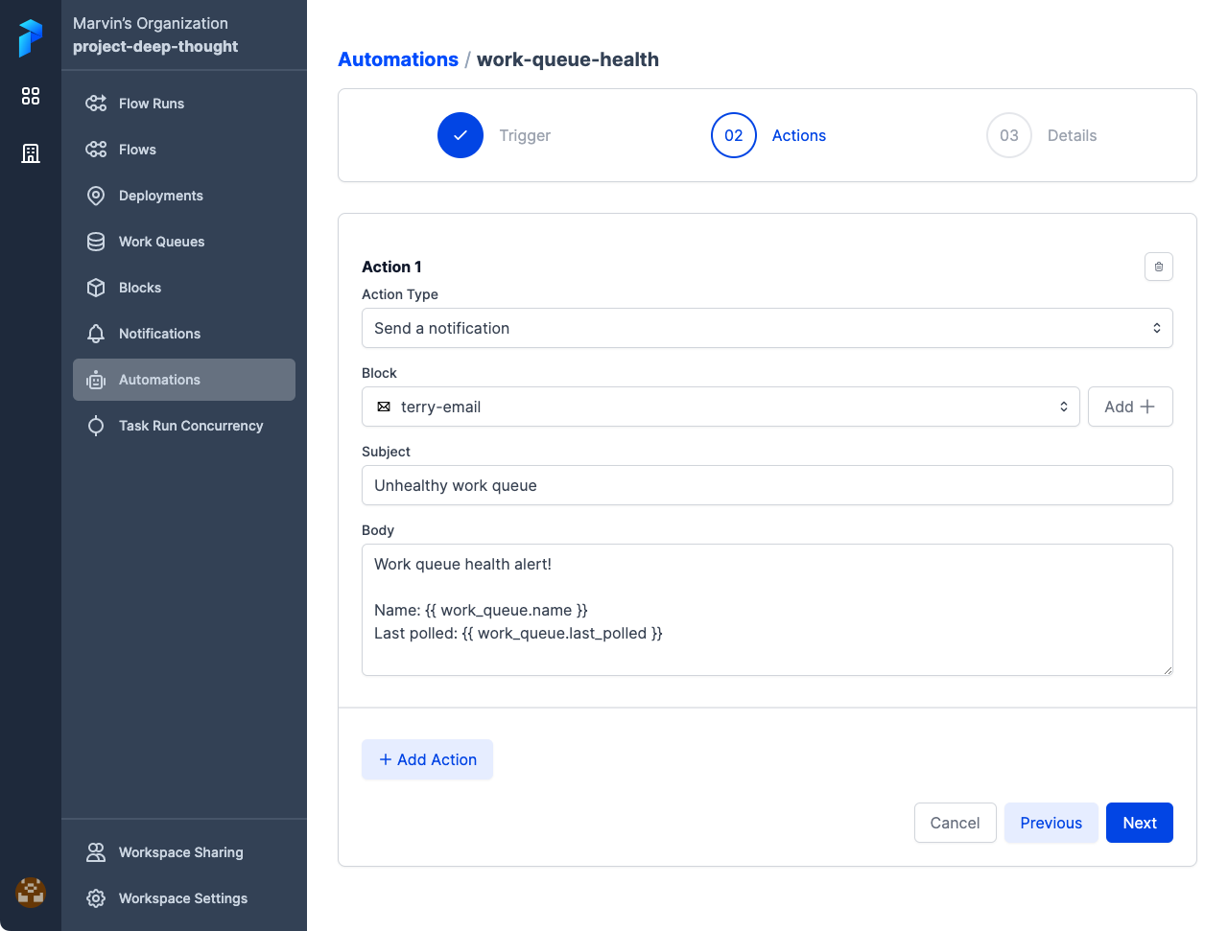The height and width of the screenshot is (931, 1228).
Task: Click work-queue-health breadcrumb title
Action: click(568, 59)
